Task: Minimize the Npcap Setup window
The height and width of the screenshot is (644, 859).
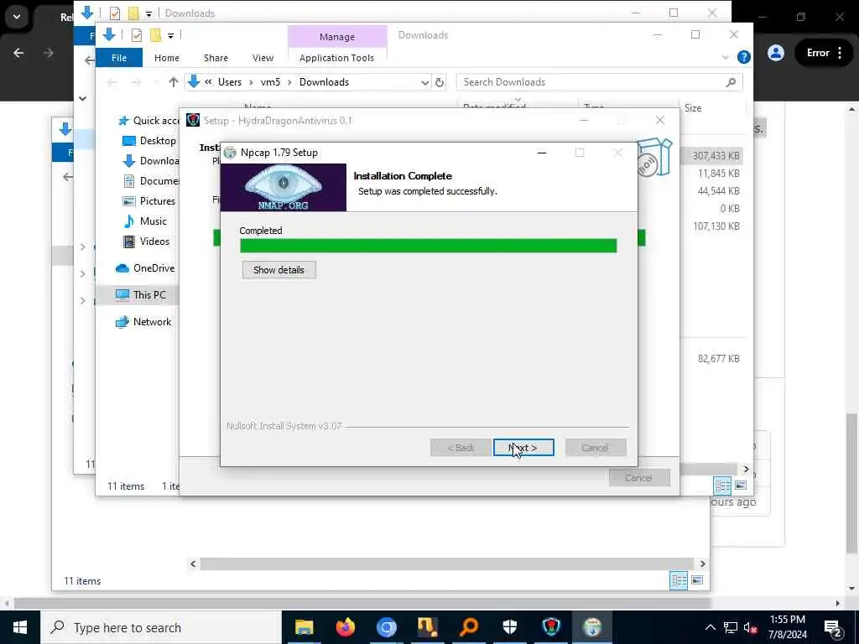Action: pyautogui.click(x=542, y=153)
